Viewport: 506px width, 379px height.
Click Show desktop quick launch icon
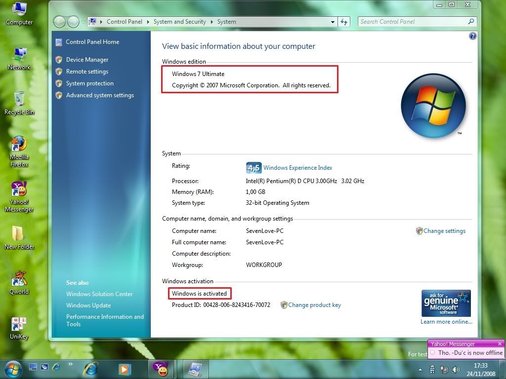point(33,367)
